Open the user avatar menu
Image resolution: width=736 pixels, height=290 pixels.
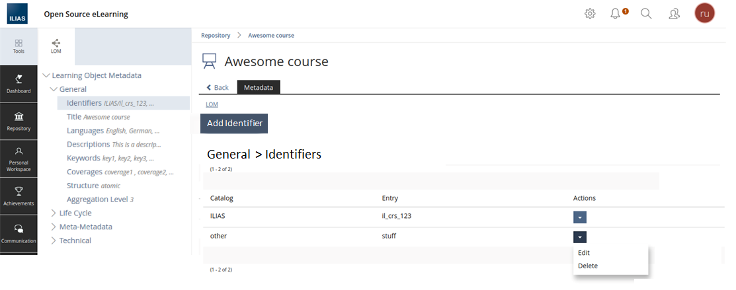[x=704, y=14]
